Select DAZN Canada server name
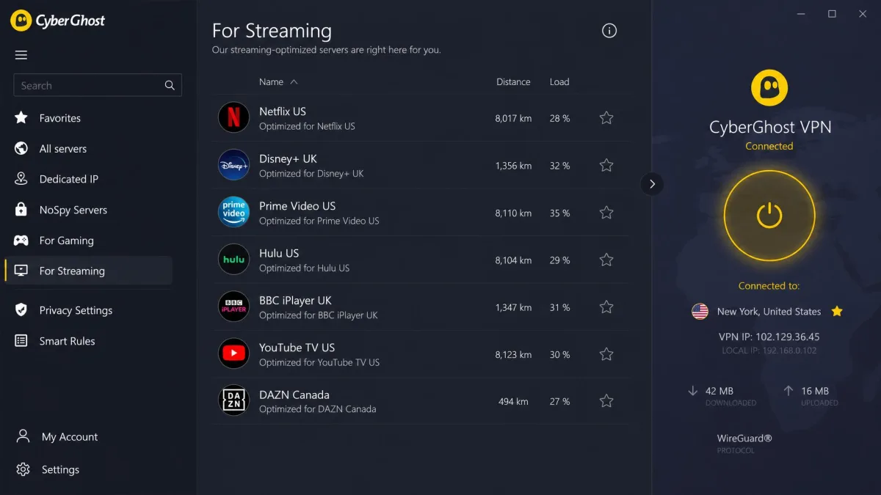Image resolution: width=881 pixels, height=495 pixels. click(294, 395)
